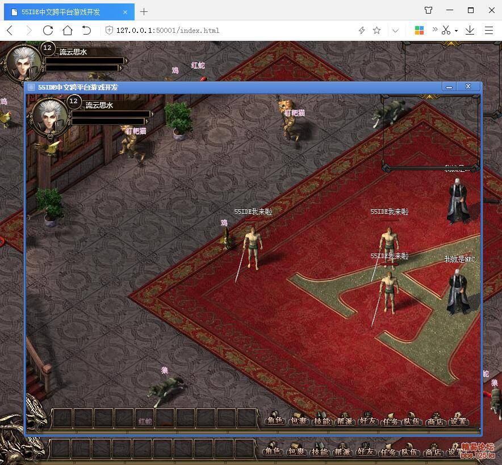Click the address bar showing 127.0.0.1:50001/index.html

(168, 31)
